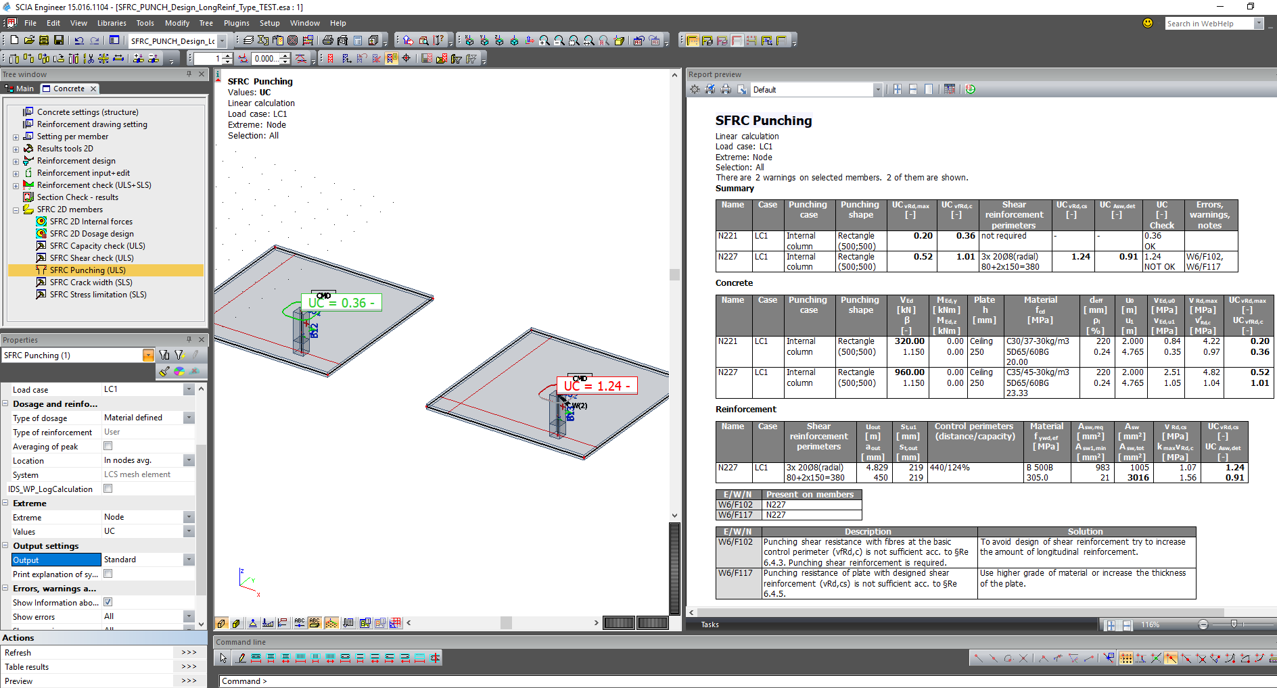Click the Print icon in main toolbar

[328, 41]
